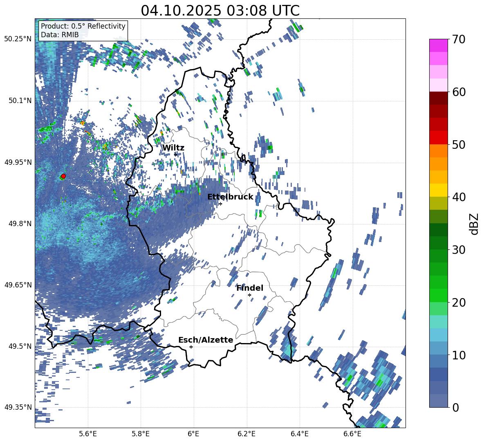Click the orange colorbar segment below 50

(438, 150)
